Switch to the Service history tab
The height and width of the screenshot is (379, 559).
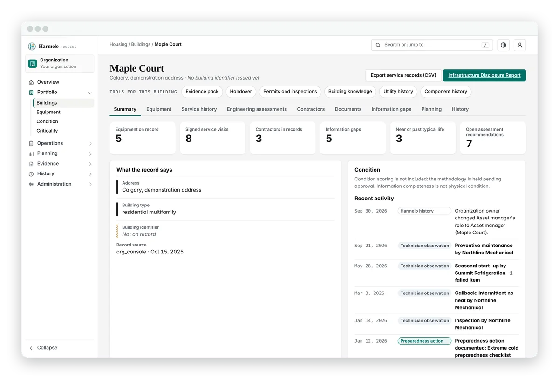199,109
